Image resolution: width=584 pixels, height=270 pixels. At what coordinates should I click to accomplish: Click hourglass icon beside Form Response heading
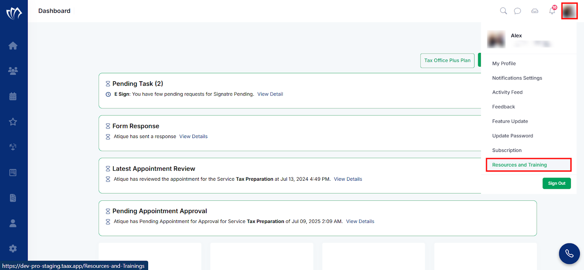(x=108, y=126)
